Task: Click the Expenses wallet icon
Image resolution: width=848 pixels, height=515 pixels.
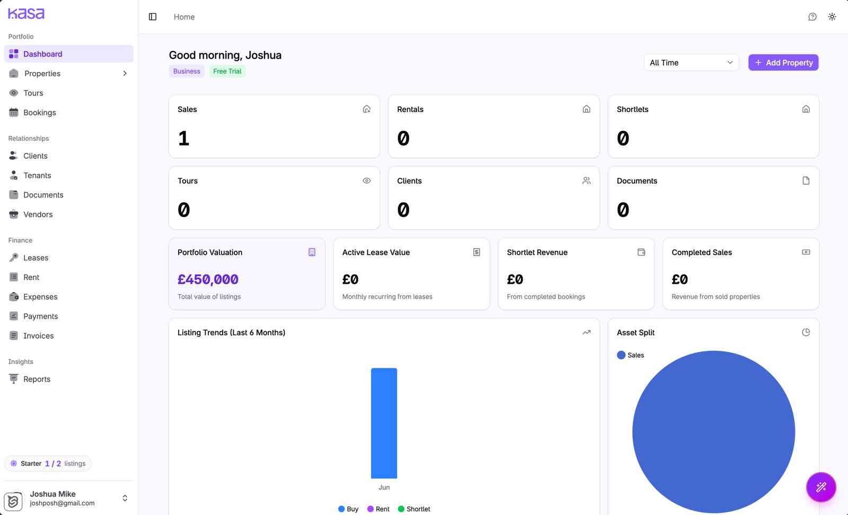Action: pos(14,297)
